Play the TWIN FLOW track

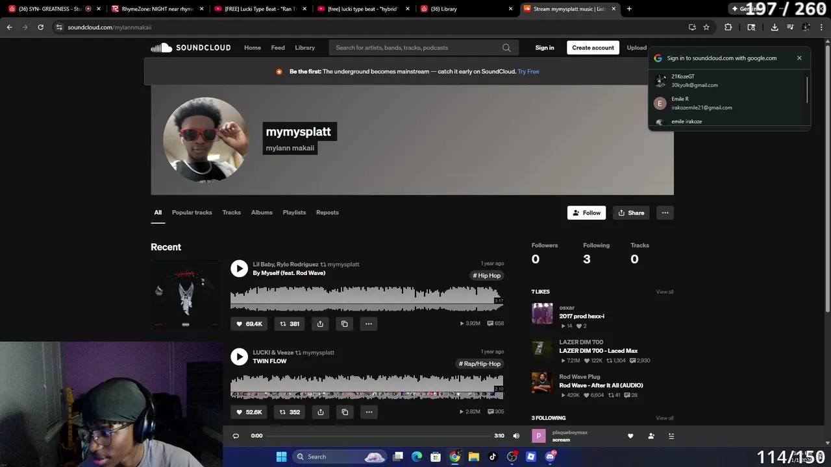[x=239, y=357]
